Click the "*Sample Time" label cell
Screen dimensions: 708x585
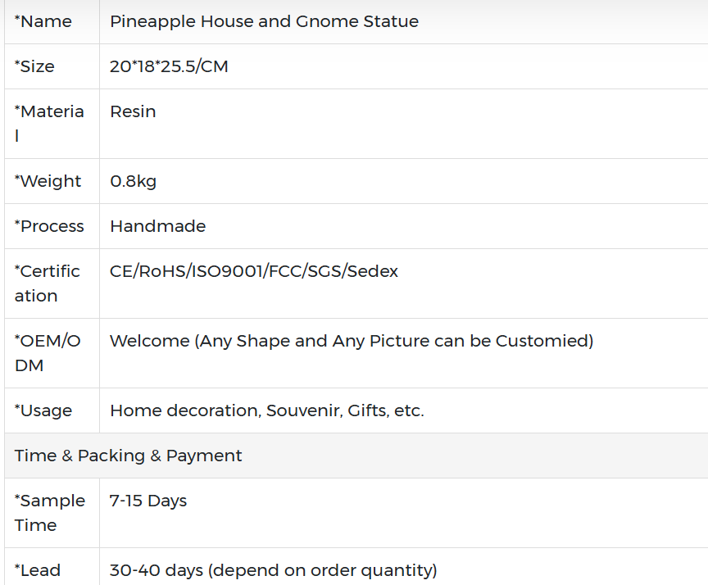49,512
